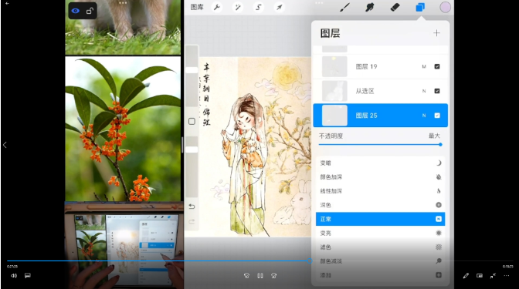This screenshot has height=289, width=519.
Task: Undo with the sidebar undo arrow
Action: [192, 207]
